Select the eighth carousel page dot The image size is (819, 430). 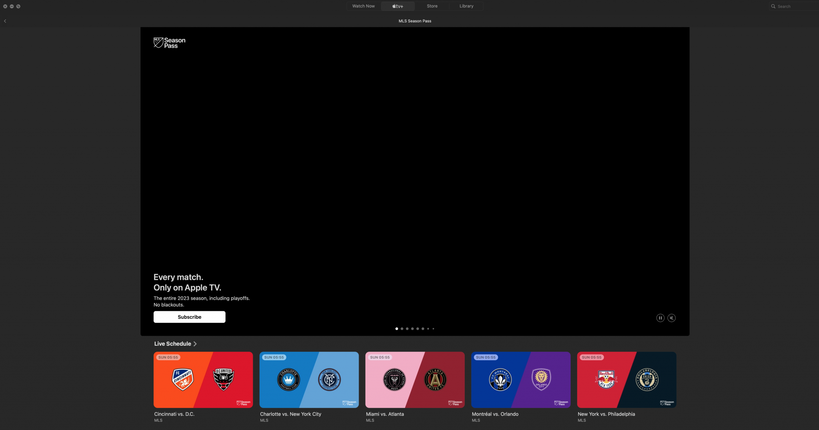[433, 329]
